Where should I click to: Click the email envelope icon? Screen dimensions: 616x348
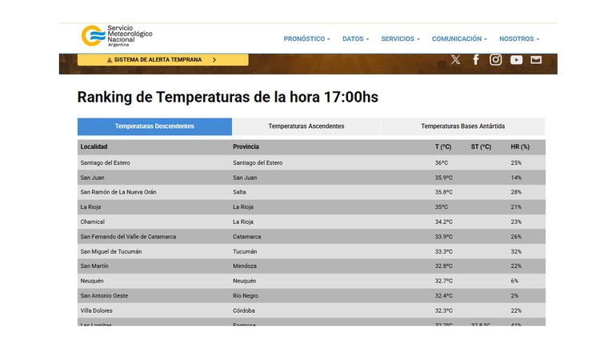536,60
